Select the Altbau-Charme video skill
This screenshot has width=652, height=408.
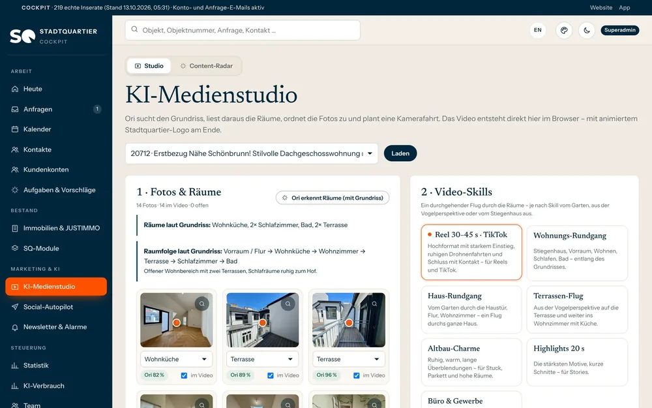click(471, 362)
